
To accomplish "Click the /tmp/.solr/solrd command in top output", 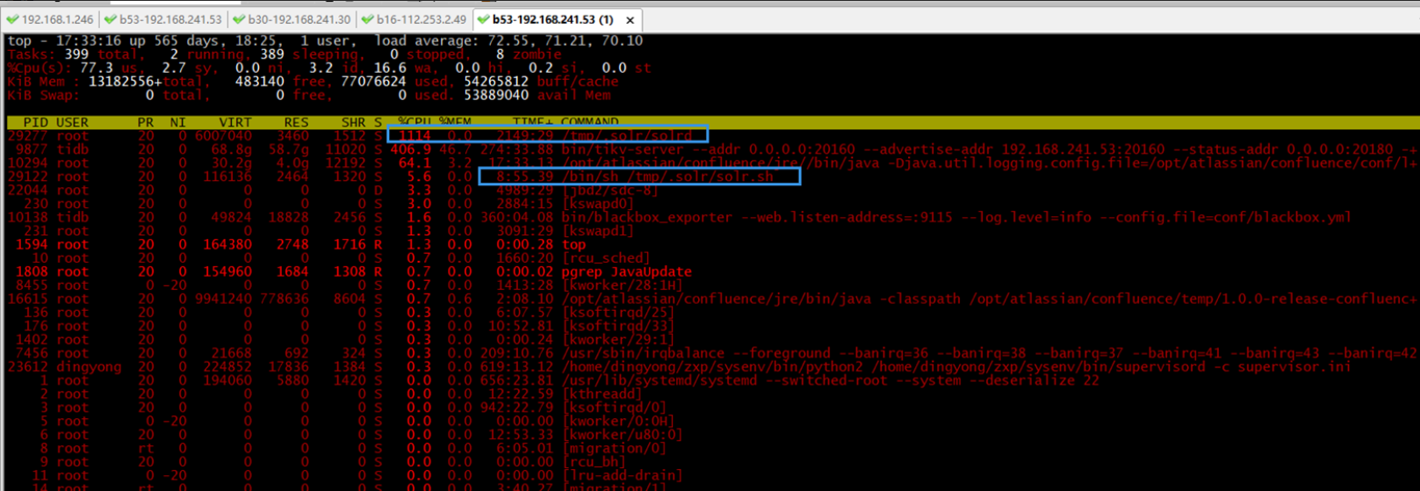I will pos(626,135).
